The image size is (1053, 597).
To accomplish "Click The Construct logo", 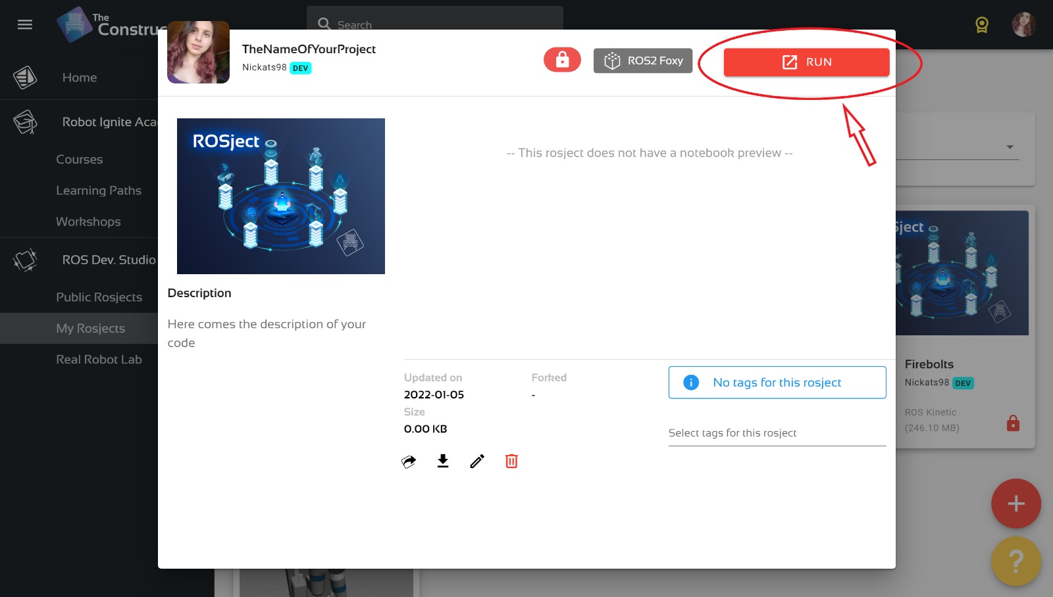I will coord(112,25).
